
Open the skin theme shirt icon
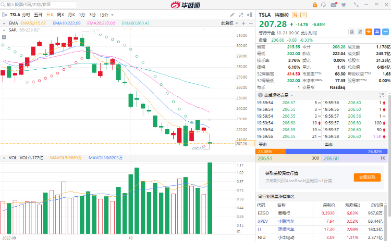pyautogui.click(x=344, y=5)
